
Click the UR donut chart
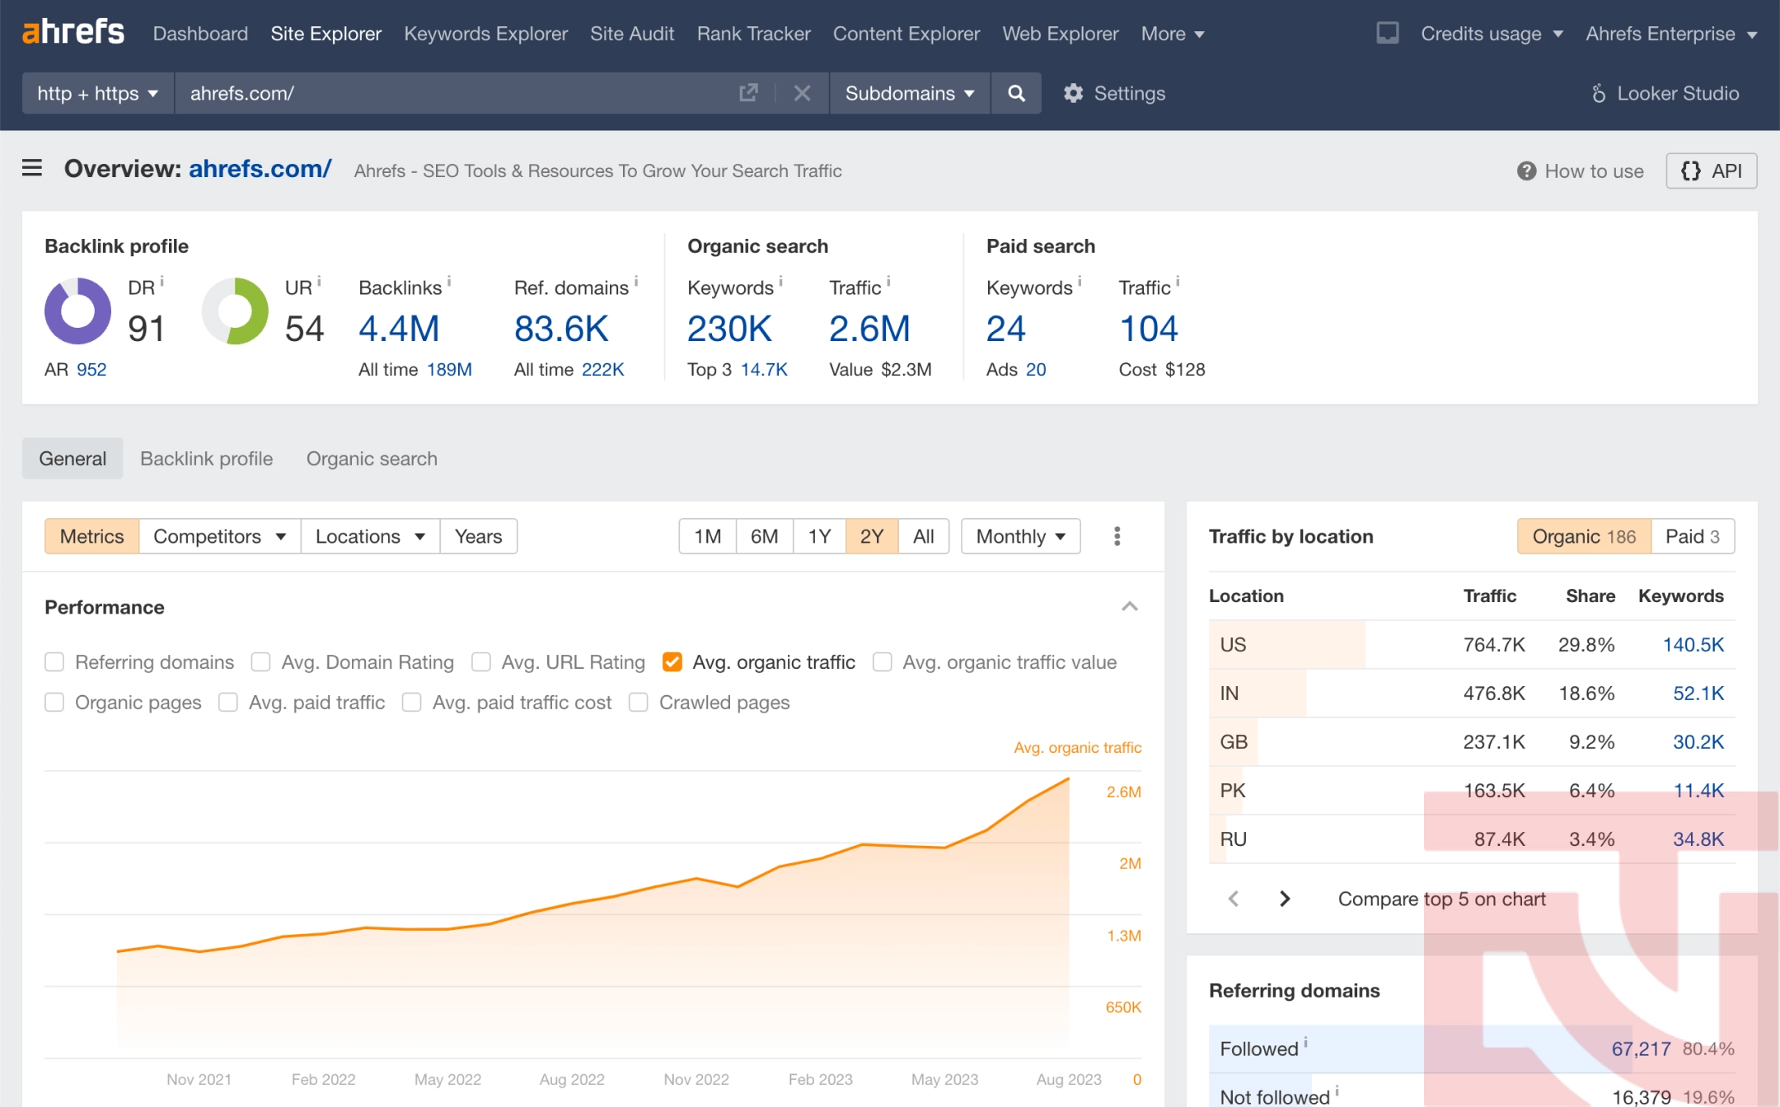click(235, 311)
